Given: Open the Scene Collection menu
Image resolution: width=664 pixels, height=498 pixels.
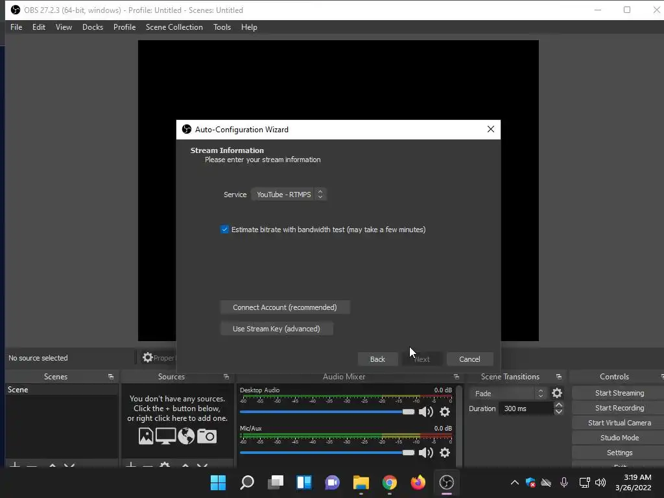Looking at the screenshot, I should coord(174,27).
